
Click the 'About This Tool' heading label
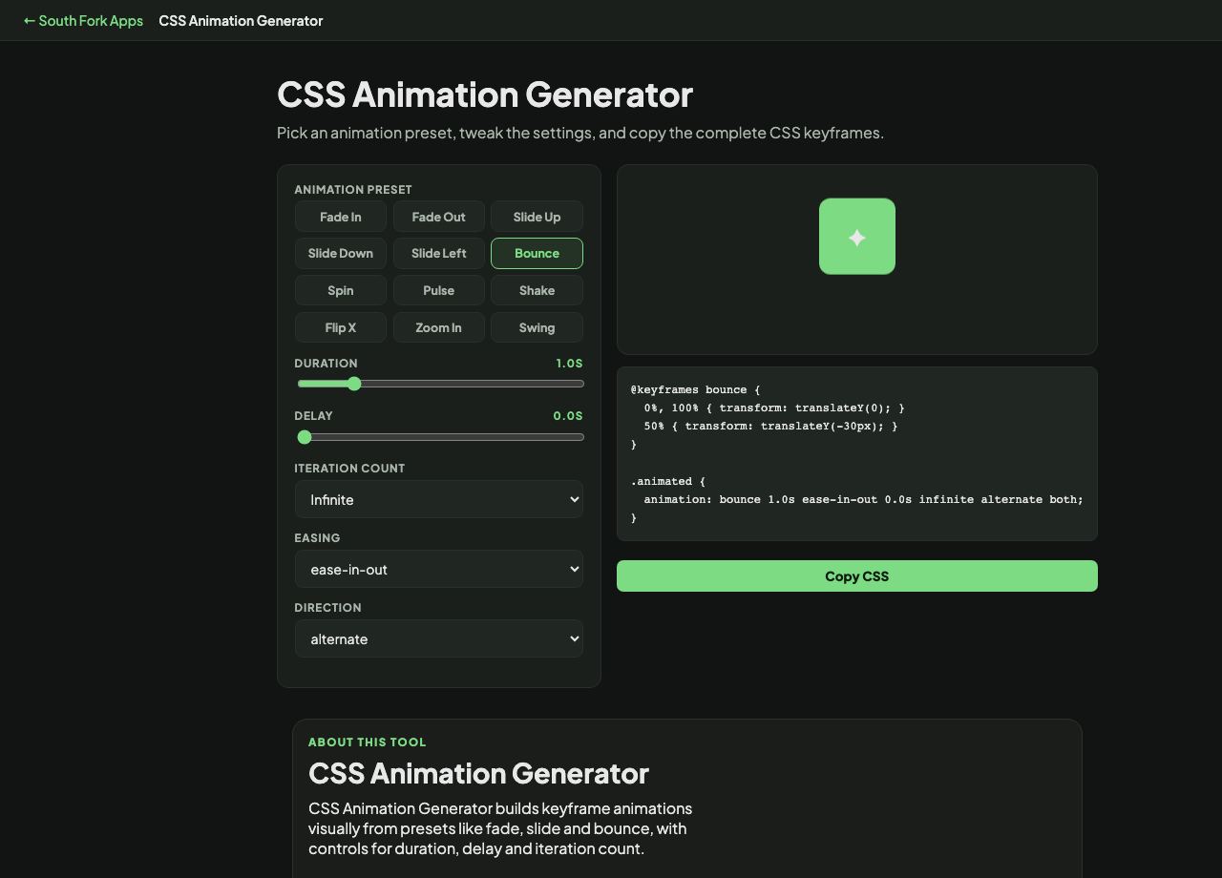click(368, 742)
